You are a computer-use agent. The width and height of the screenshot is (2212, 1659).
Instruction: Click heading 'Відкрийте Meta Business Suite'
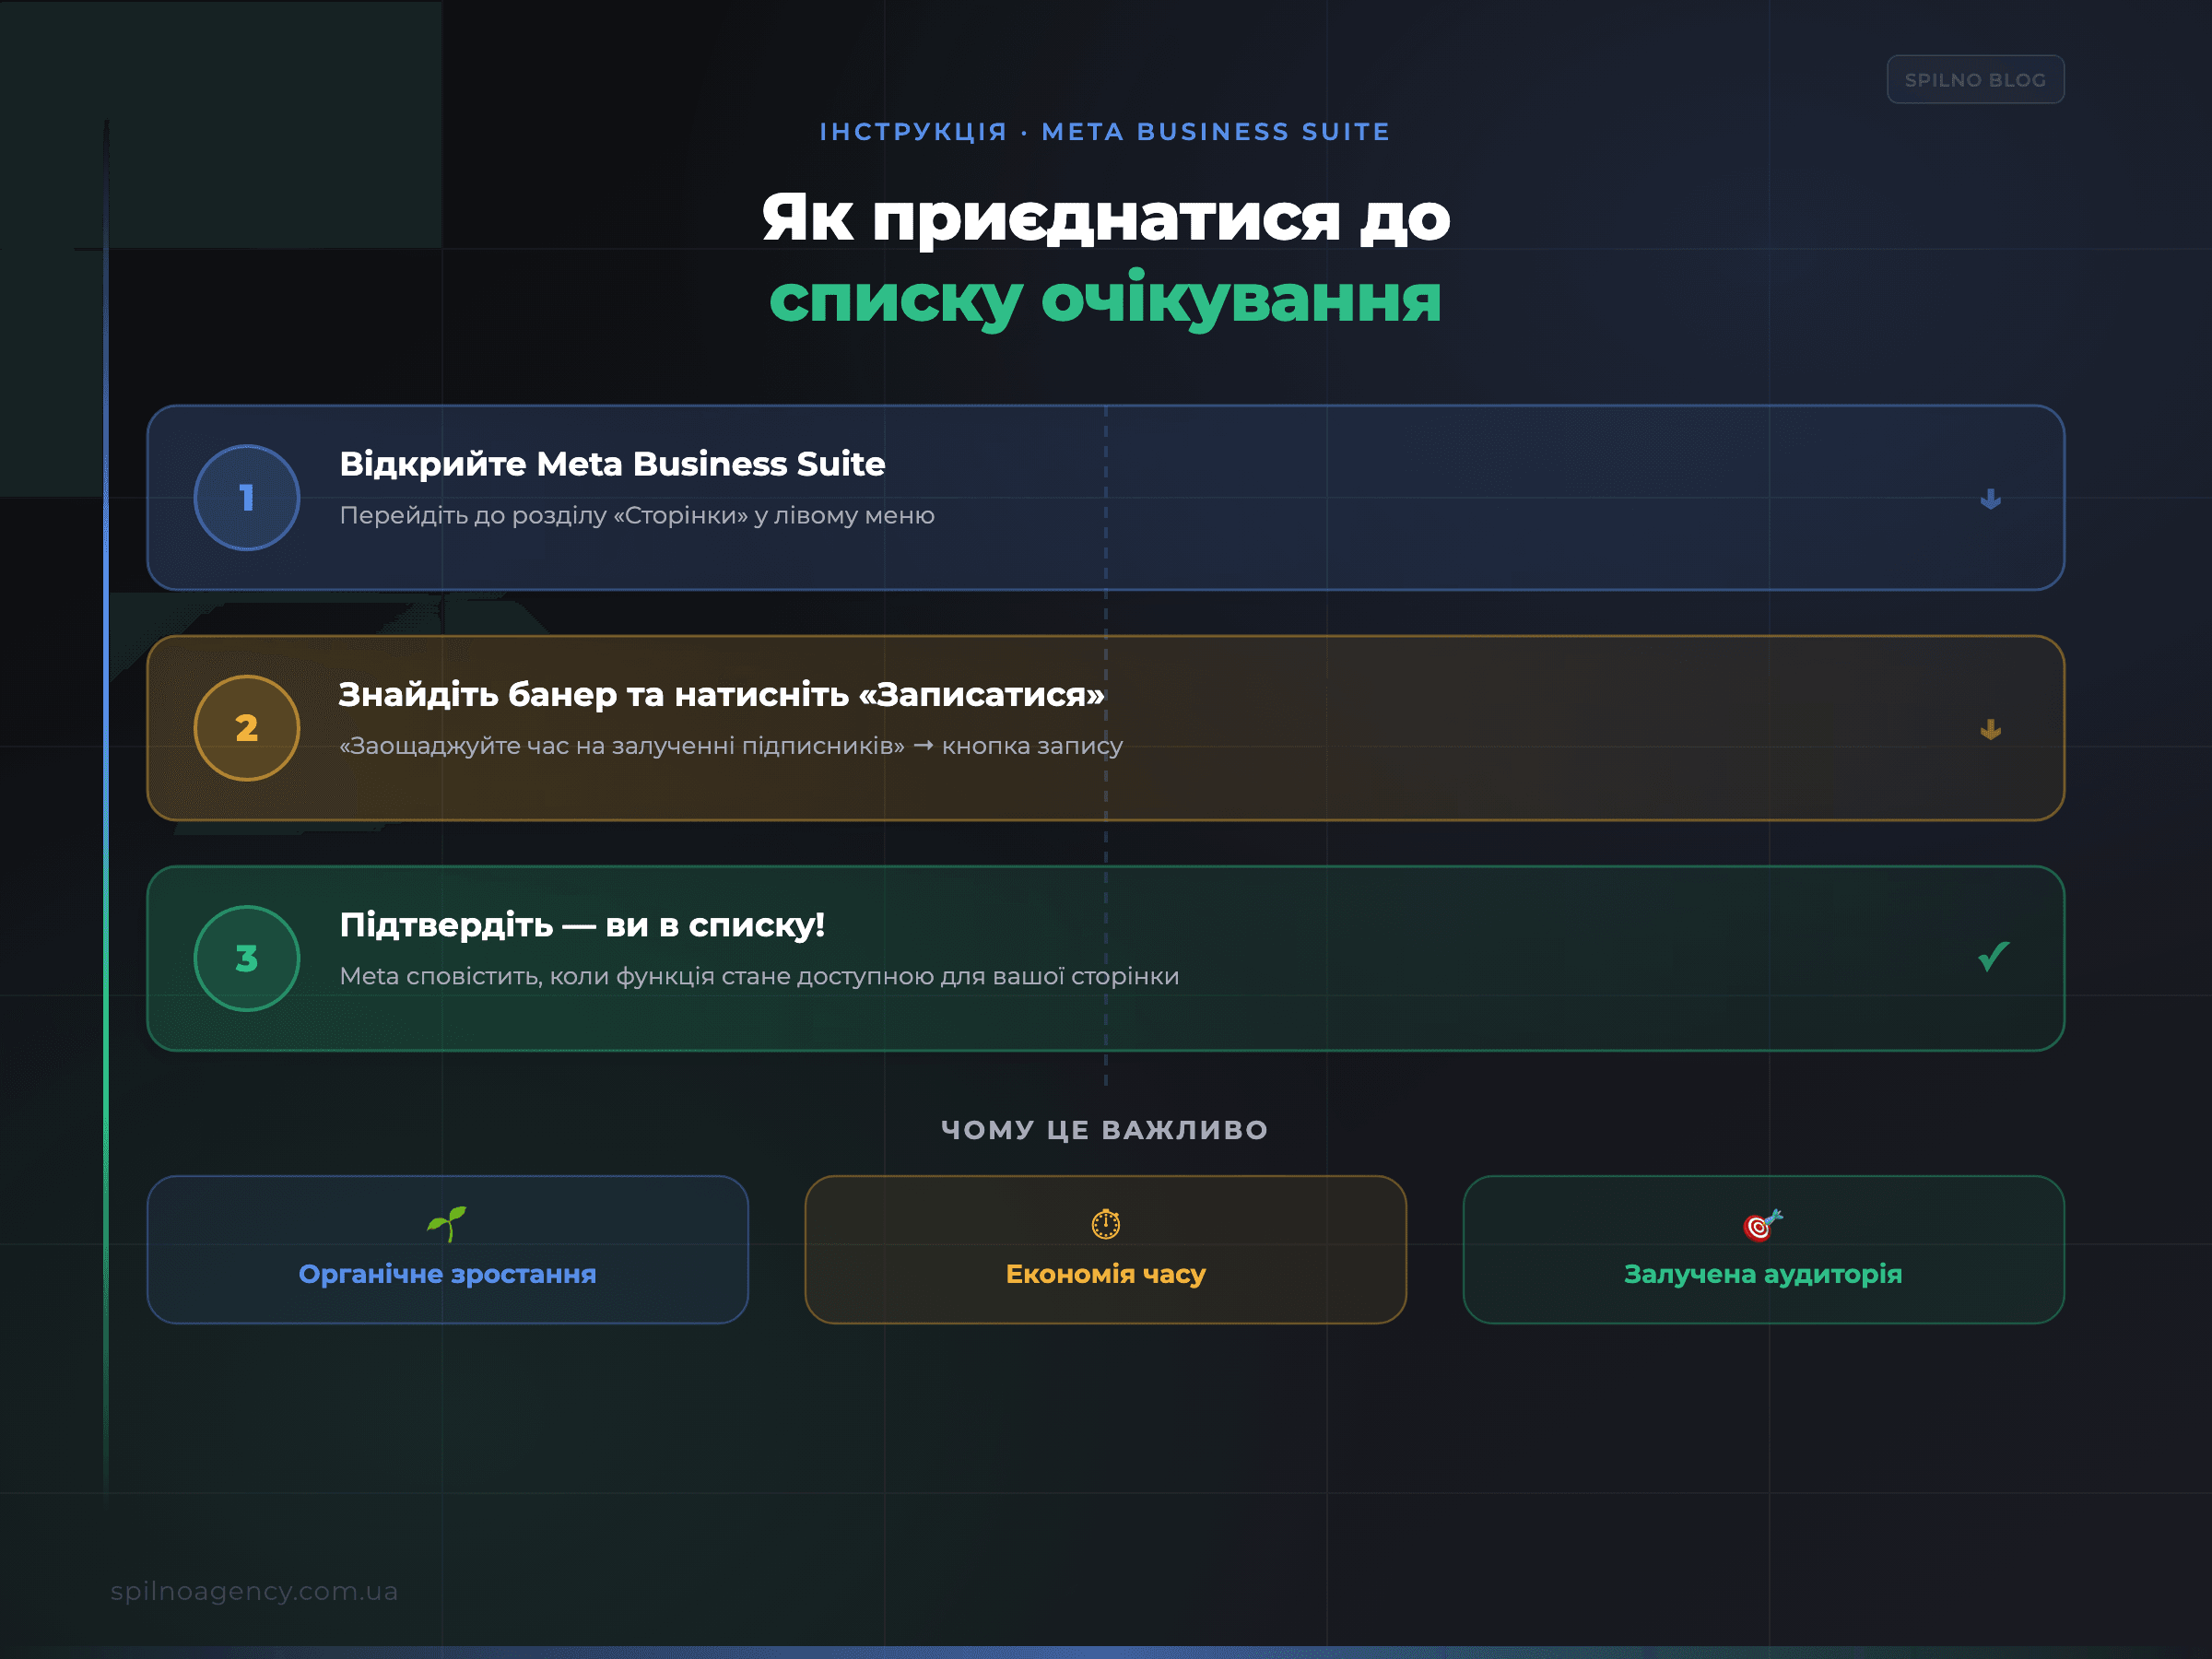coord(612,464)
